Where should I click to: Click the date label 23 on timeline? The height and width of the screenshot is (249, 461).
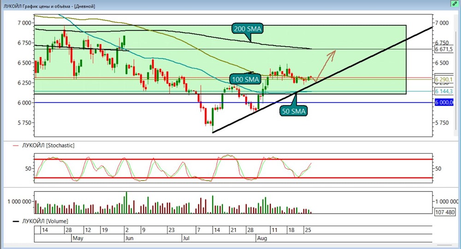171,230
